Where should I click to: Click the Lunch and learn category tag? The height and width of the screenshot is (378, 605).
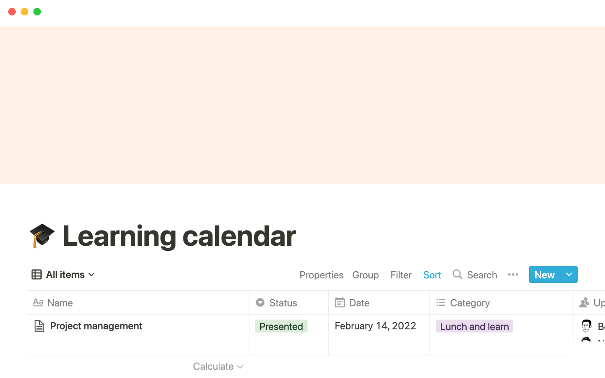click(474, 326)
